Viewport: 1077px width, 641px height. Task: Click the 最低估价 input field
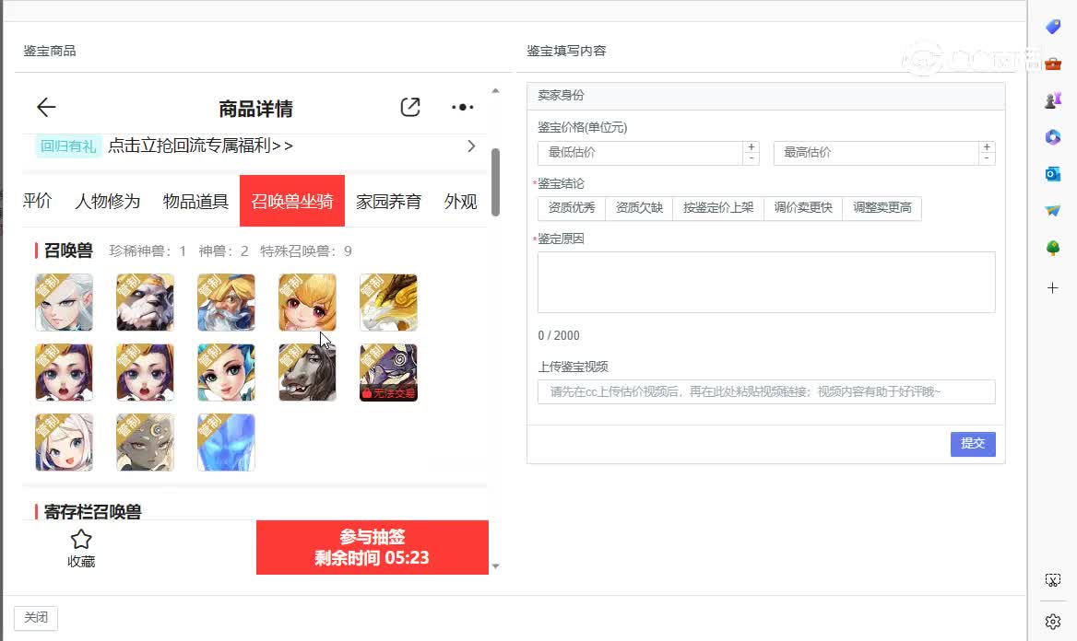click(x=640, y=153)
